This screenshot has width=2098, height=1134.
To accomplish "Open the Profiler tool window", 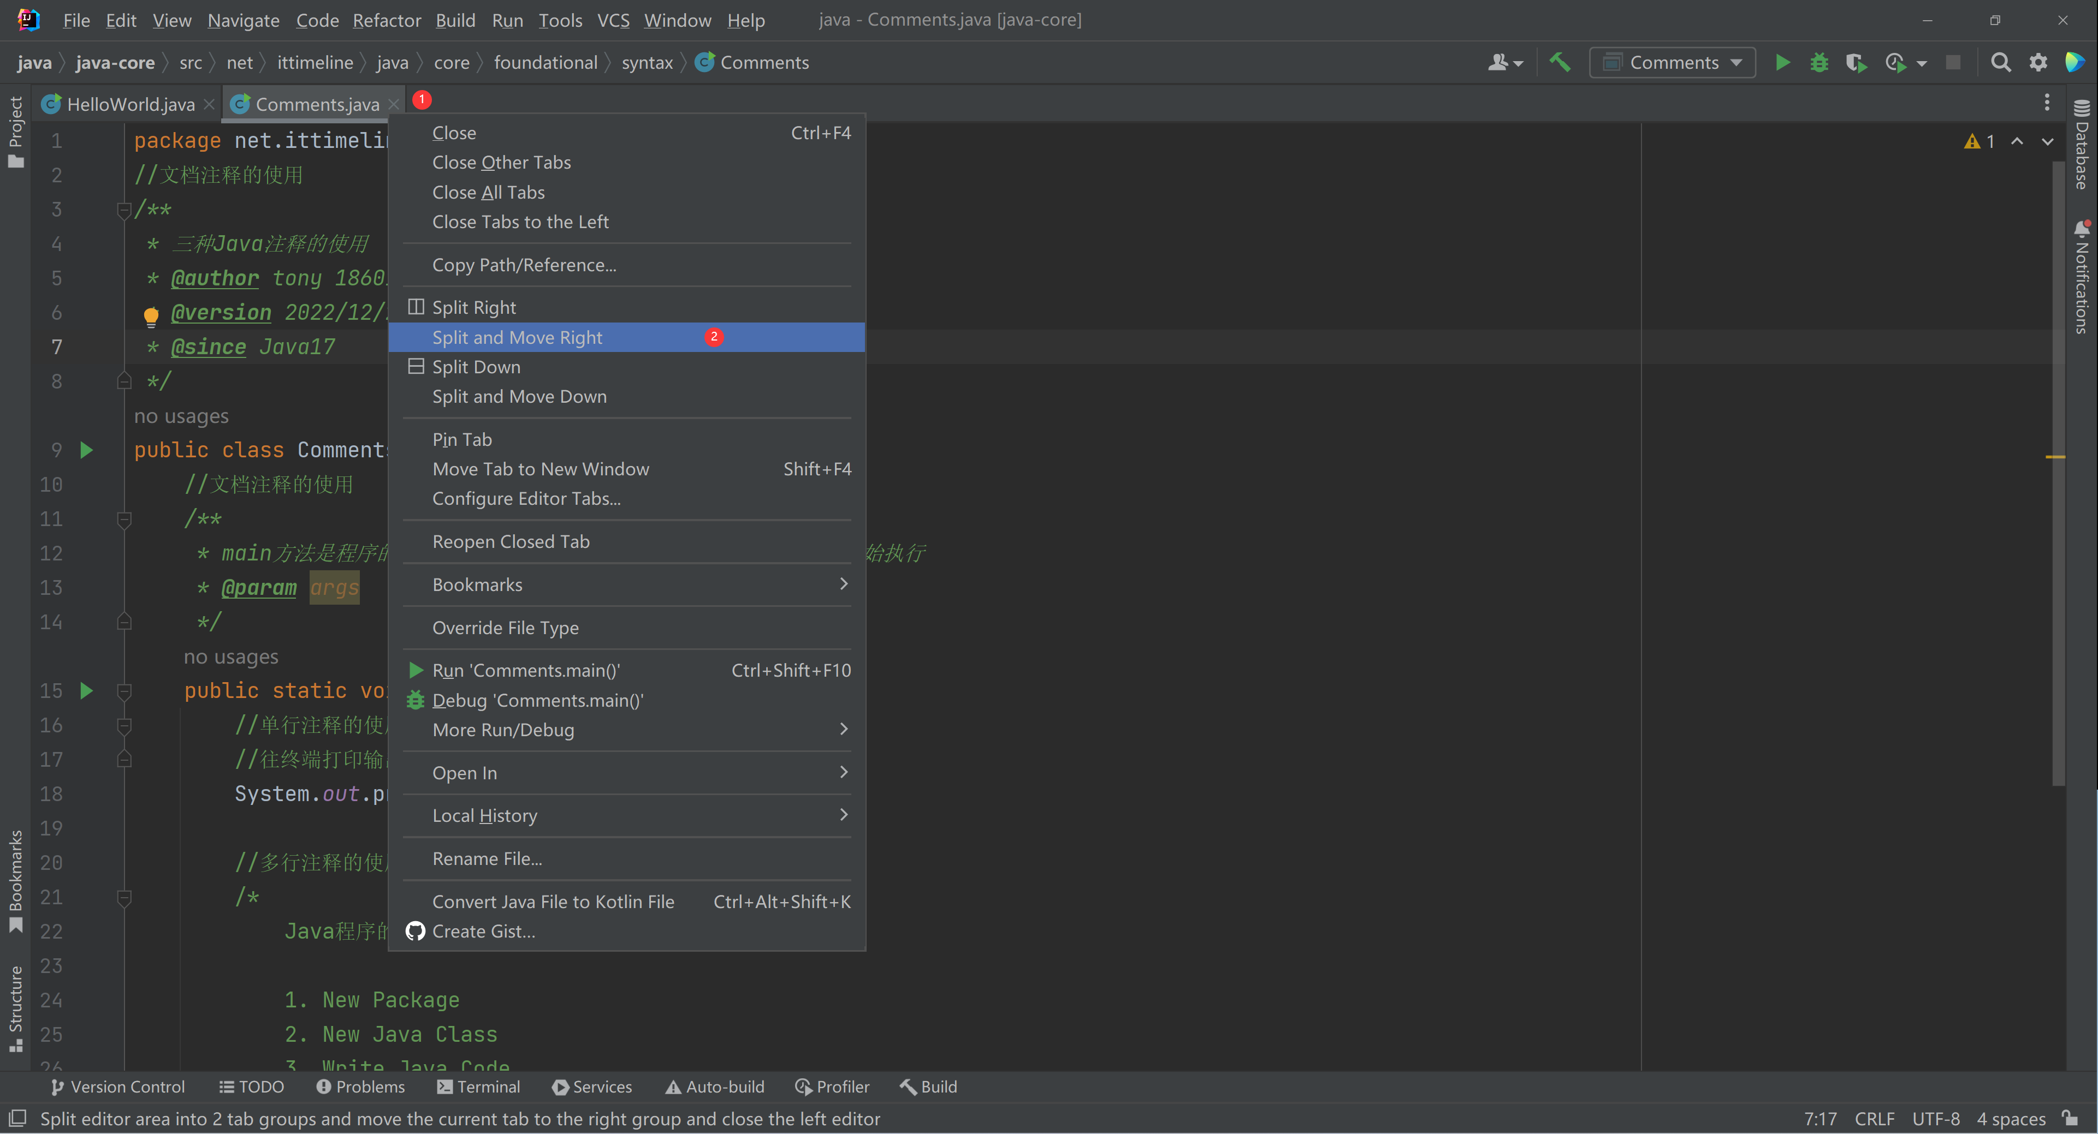I will pyautogui.click(x=832, y=1087).
